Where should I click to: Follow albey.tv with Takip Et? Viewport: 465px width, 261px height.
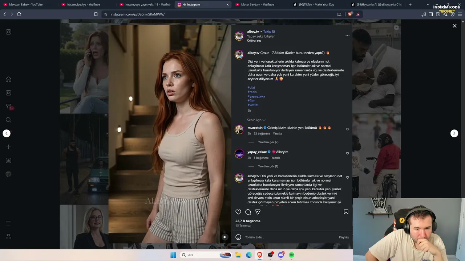coord(269,32)
